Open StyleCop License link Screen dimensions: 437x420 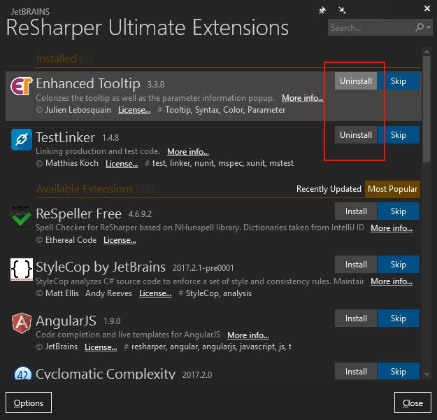tap(155, 293)
